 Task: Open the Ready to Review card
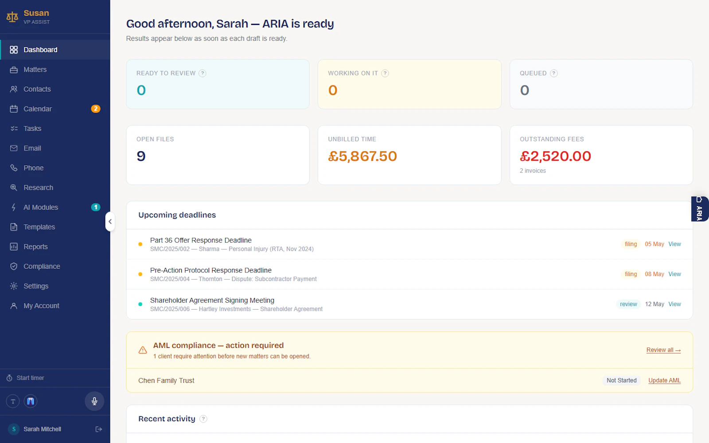(218, 84)
